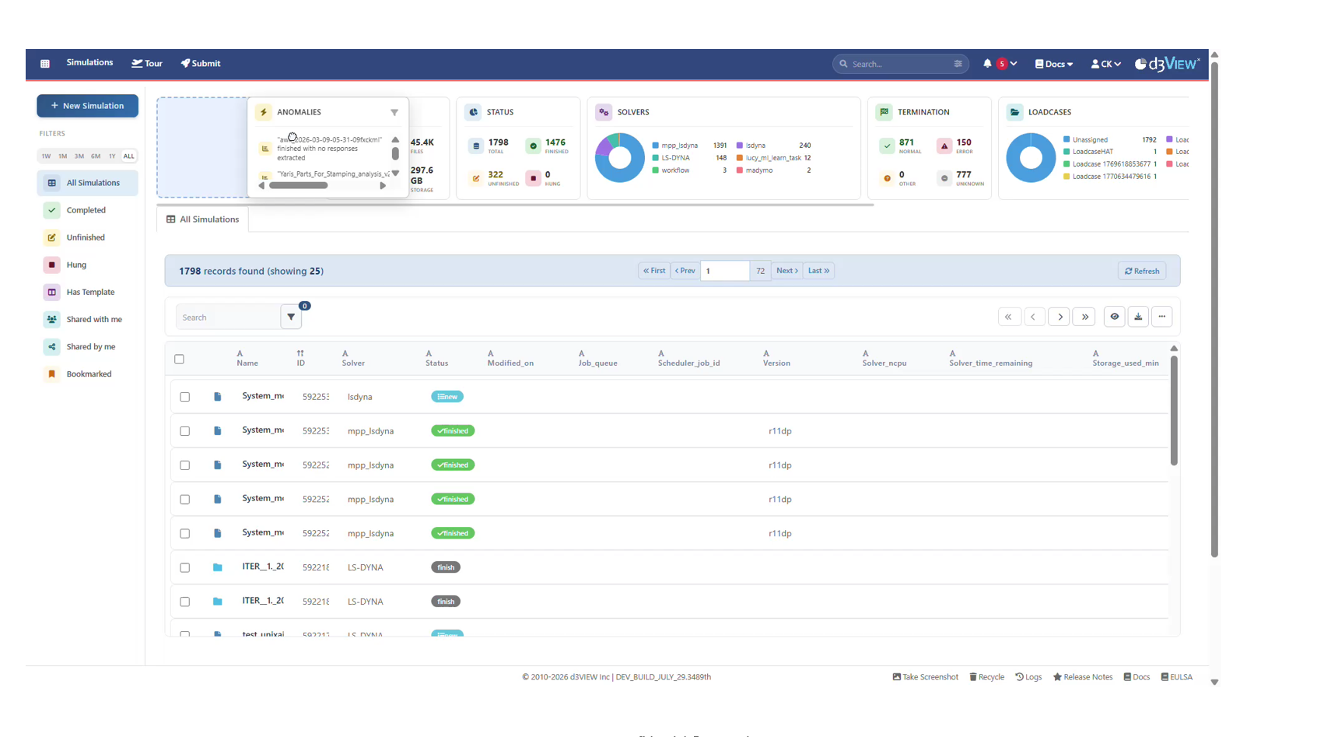1317x737 pixels.
Task: Select the 6M time range filter
Action: pos(96,156)
